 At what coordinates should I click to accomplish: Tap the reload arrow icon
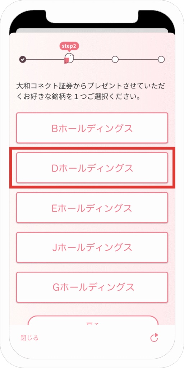[154, 338]
